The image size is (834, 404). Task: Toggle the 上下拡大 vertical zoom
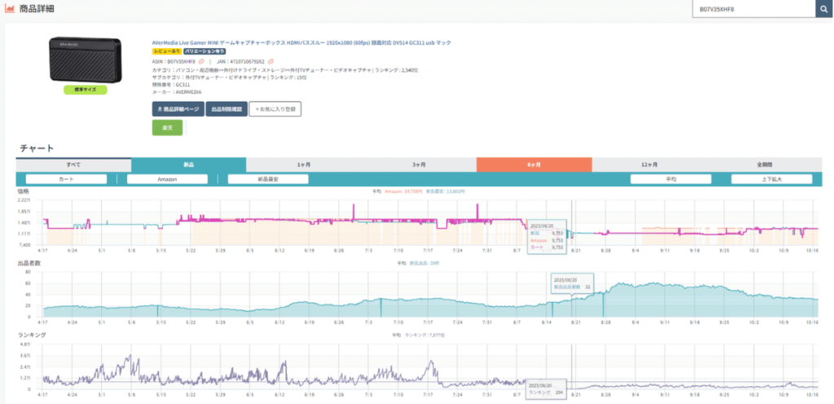click(x=772, y=179)
